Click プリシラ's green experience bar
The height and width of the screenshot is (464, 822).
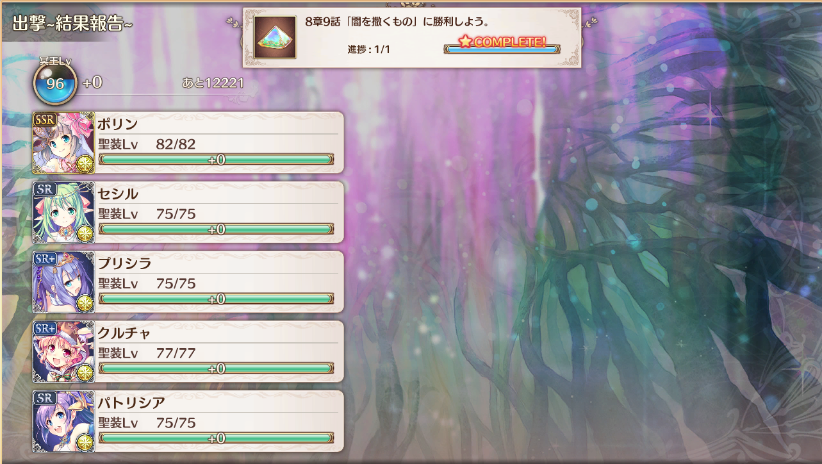[x=216, y=299]
